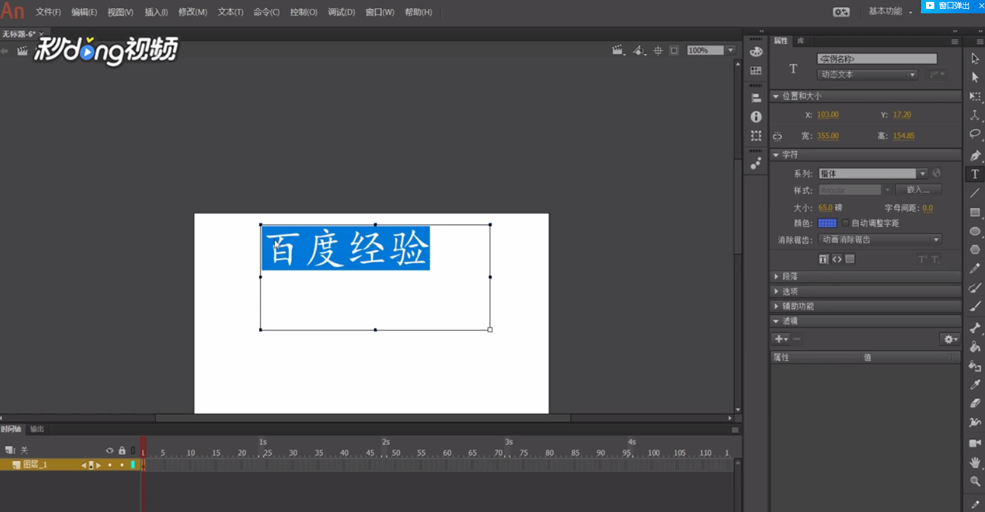Image resolution: width=985 pixels, height=512 pixels.
Task: Open the 窗口(W) menu
Action: [380, 12]
